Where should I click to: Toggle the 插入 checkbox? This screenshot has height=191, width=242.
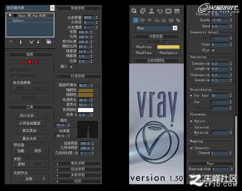tap(71, 67)
